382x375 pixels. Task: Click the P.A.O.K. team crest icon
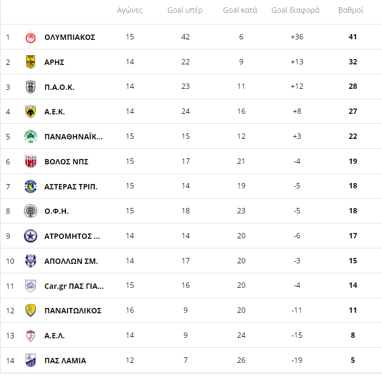30,87
